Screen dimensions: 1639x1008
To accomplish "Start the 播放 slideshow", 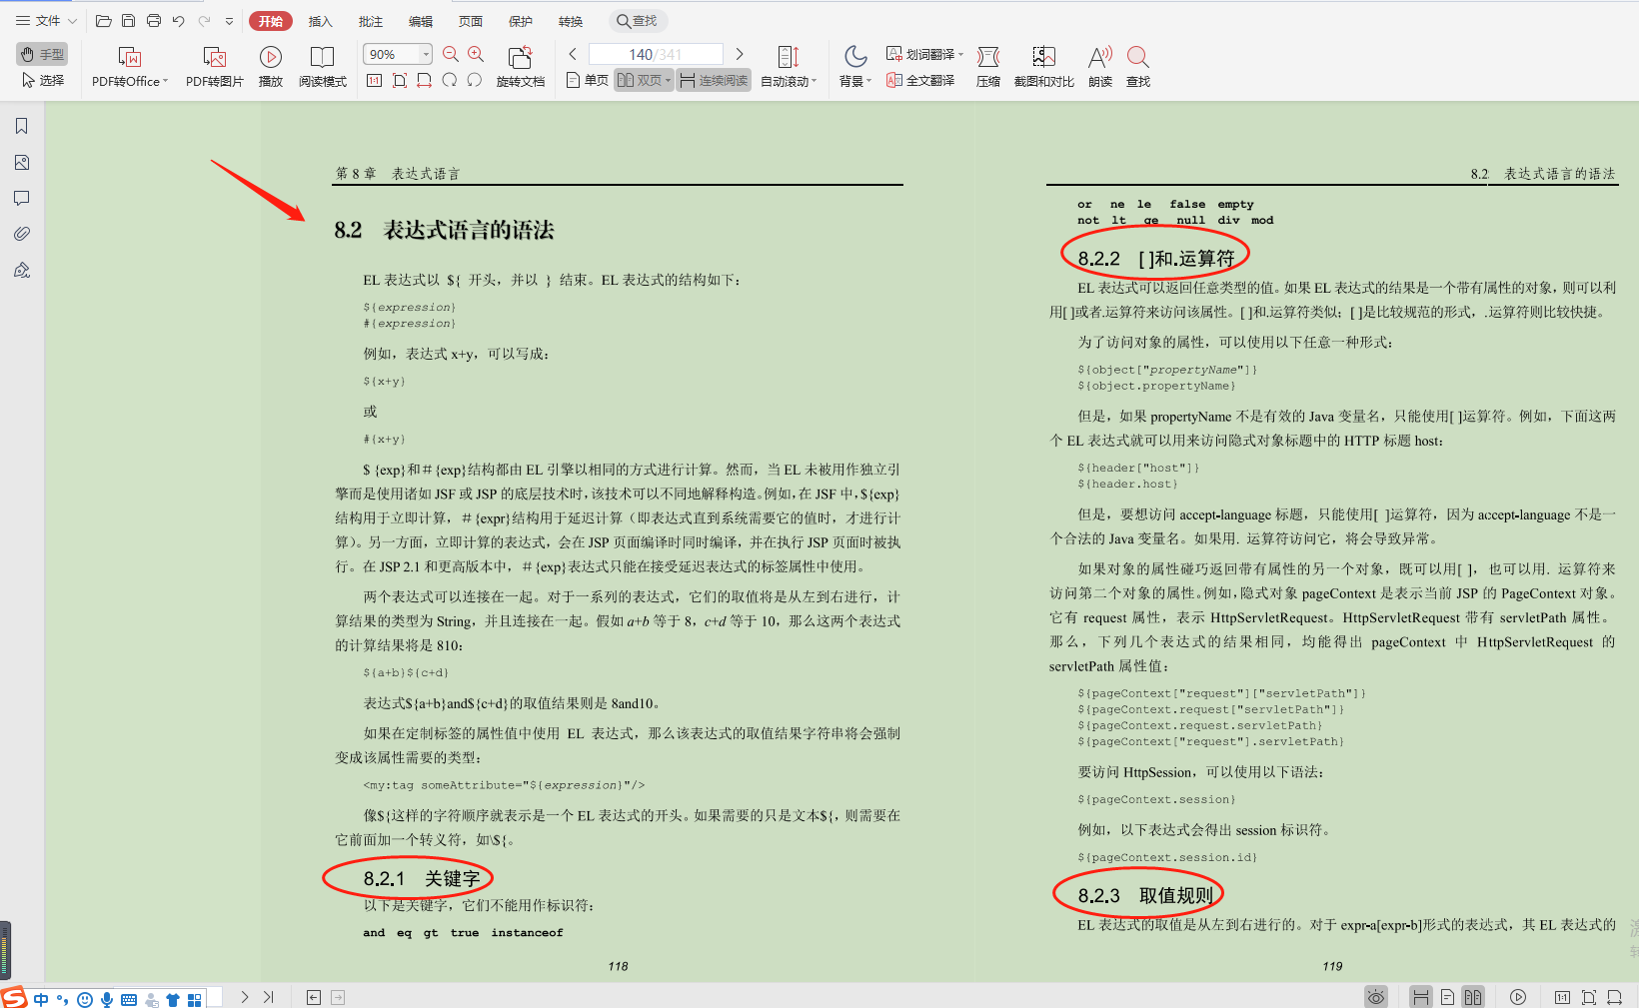I will (x=271, y=67).
